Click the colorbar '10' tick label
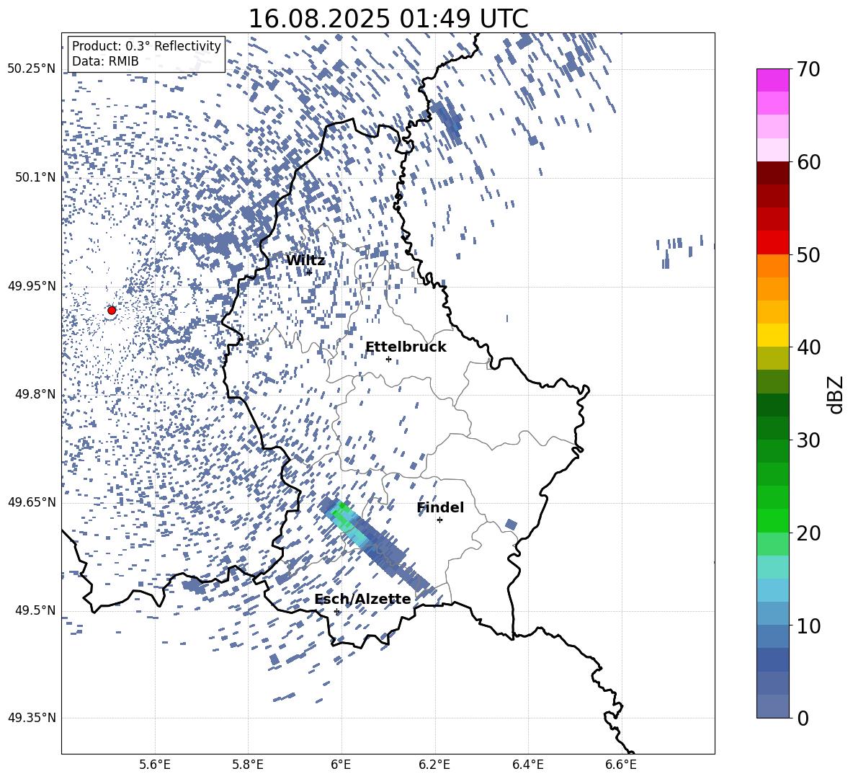 coord(808,626)
